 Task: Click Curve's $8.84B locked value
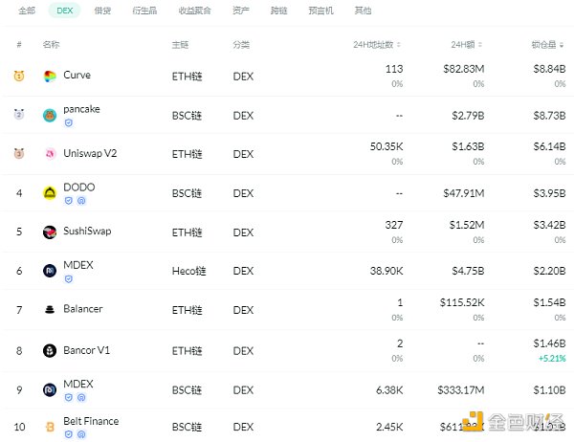[x=549, y=69]
